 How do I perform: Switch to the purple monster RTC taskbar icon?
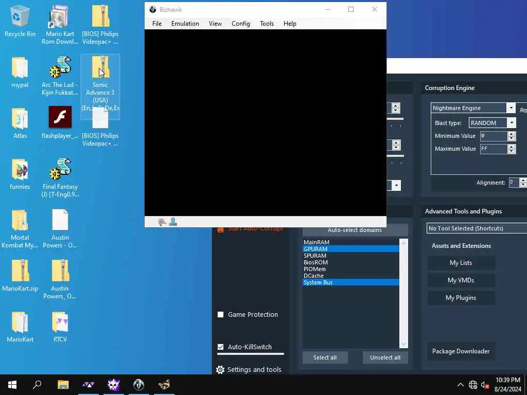(114, 385)
